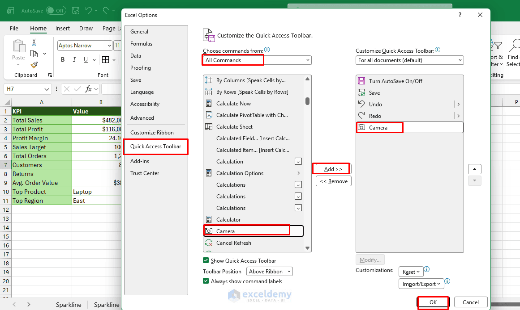Screen dimensions: 520x310
Task: Open the Clipboard dialog launcher
Action: [x=50, y=75]
